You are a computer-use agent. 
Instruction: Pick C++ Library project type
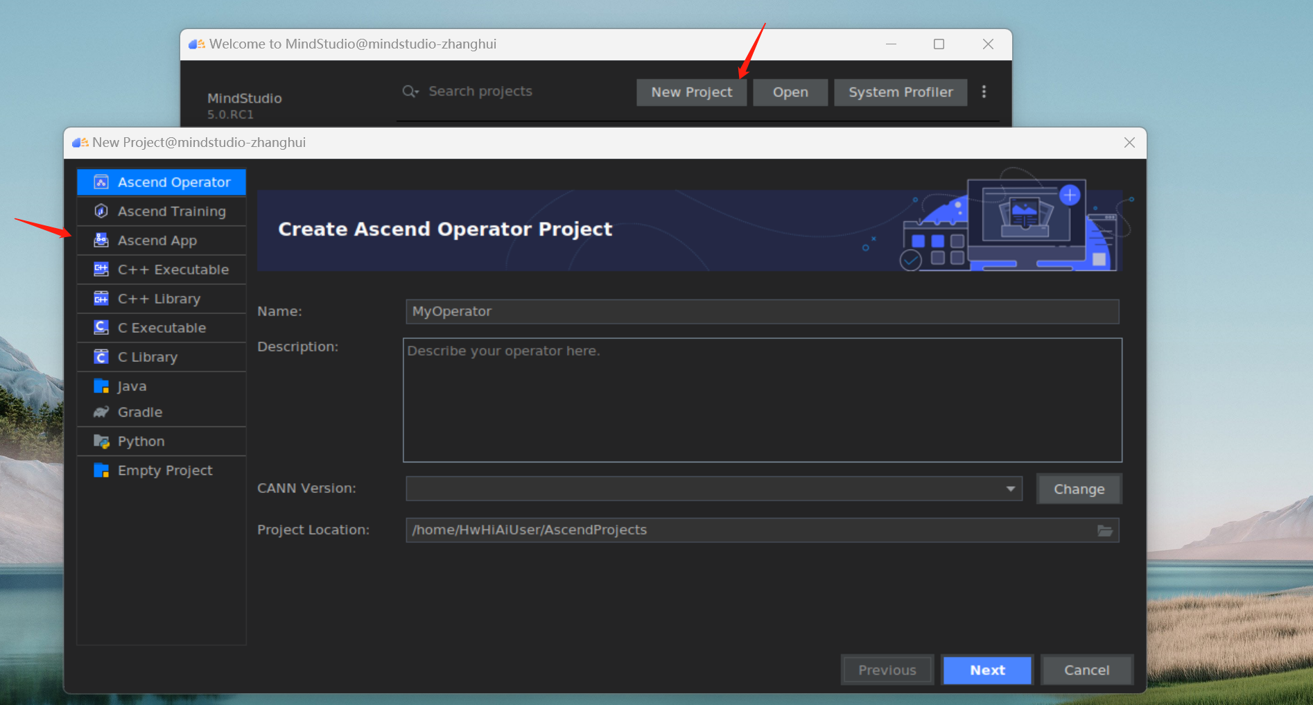[x=162, y=299]
